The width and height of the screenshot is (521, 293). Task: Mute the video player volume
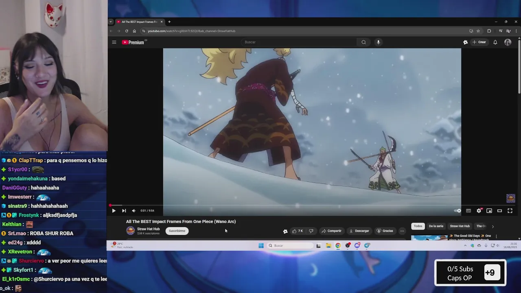(134, 211)
